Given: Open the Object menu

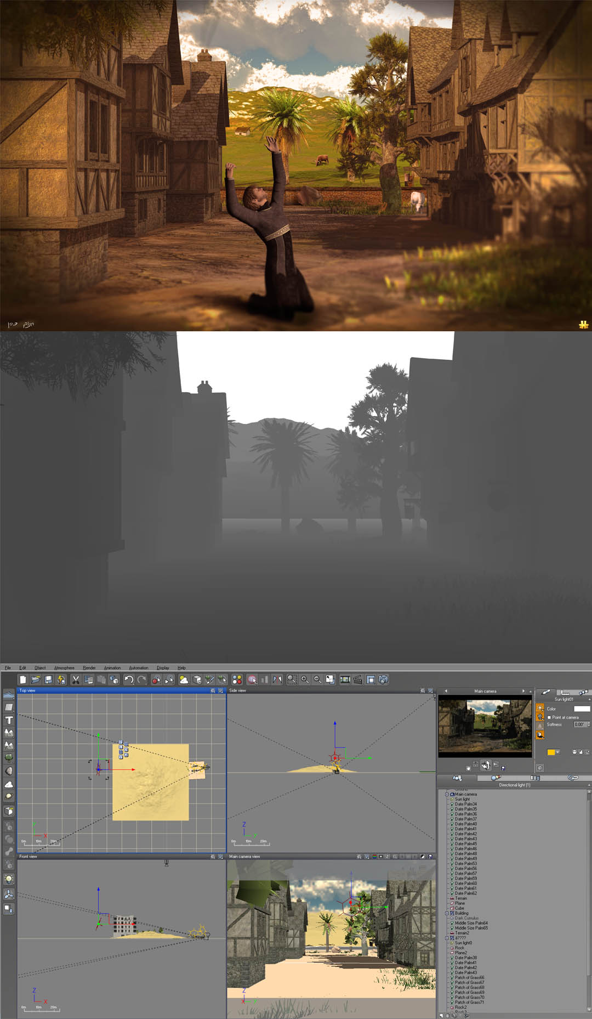Looking at the screenshot, I should pyautogui.click(x=40, y=667).
